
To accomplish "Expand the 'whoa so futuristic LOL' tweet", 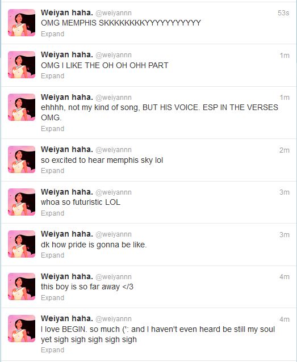I will (x=52, y=213).
